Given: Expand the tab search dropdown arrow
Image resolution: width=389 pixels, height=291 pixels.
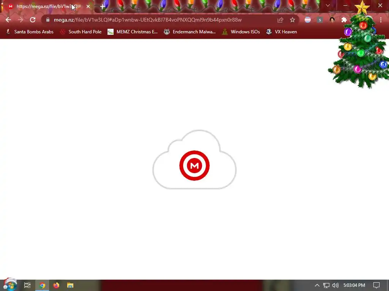Looking at the screenshot, I should pyautogui.click(x=328, y=5).
